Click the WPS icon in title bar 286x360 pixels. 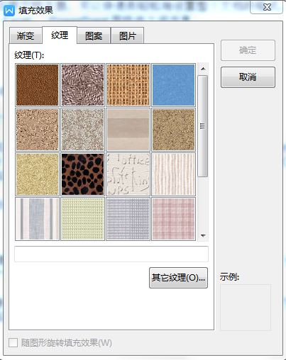(x=9, y=11)
